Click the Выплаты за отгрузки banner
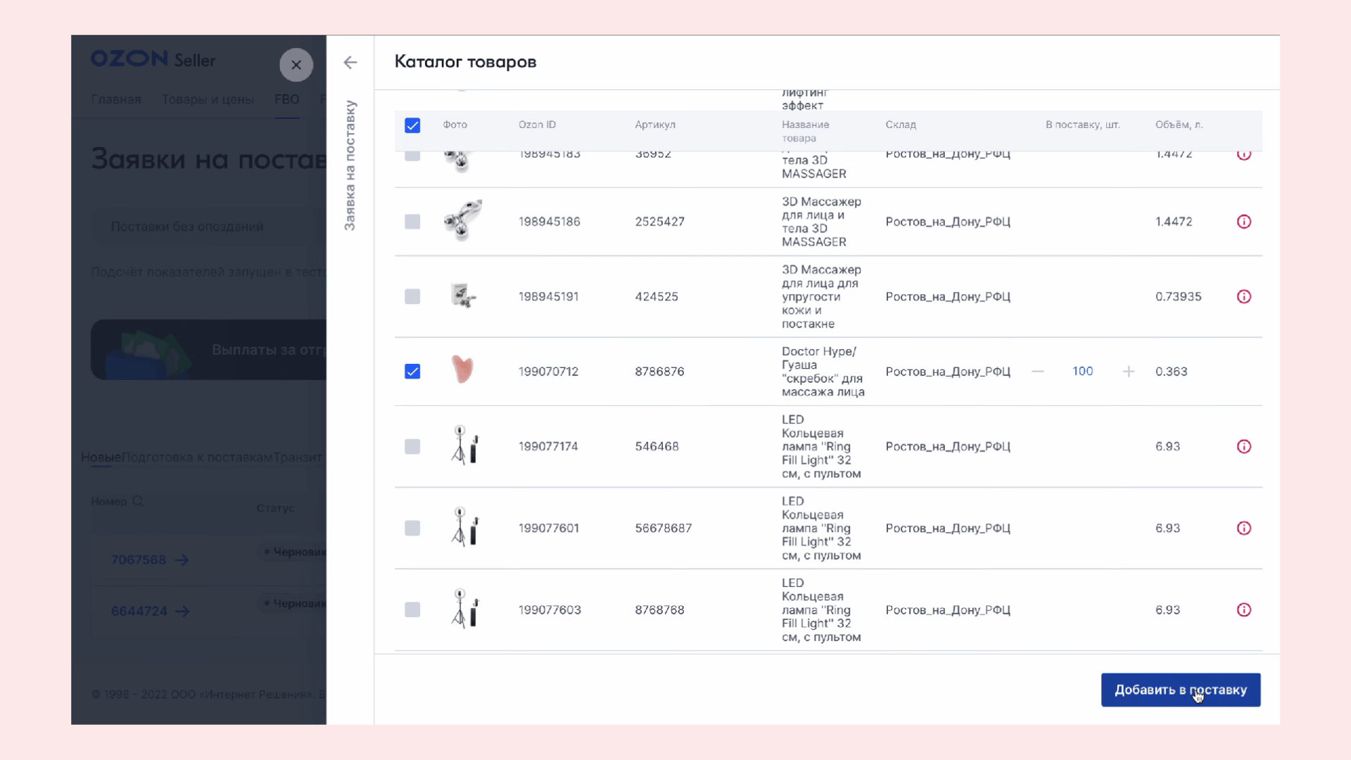The width and height of the screenshot is (1351, 760). 208,350
